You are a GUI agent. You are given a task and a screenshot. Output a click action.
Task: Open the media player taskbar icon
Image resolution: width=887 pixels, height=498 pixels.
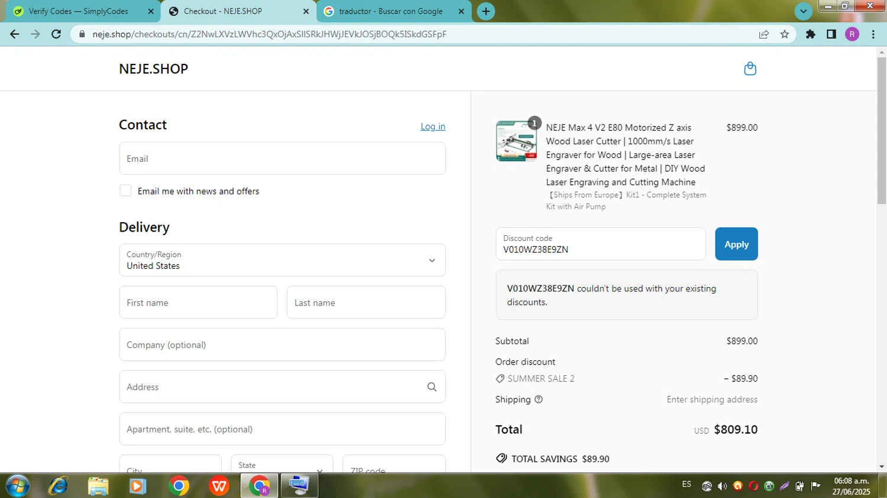click(138, 486)
